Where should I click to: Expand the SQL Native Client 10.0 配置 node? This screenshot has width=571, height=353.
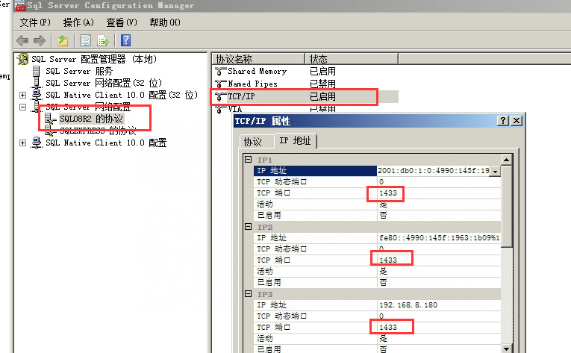click(22, 143)
